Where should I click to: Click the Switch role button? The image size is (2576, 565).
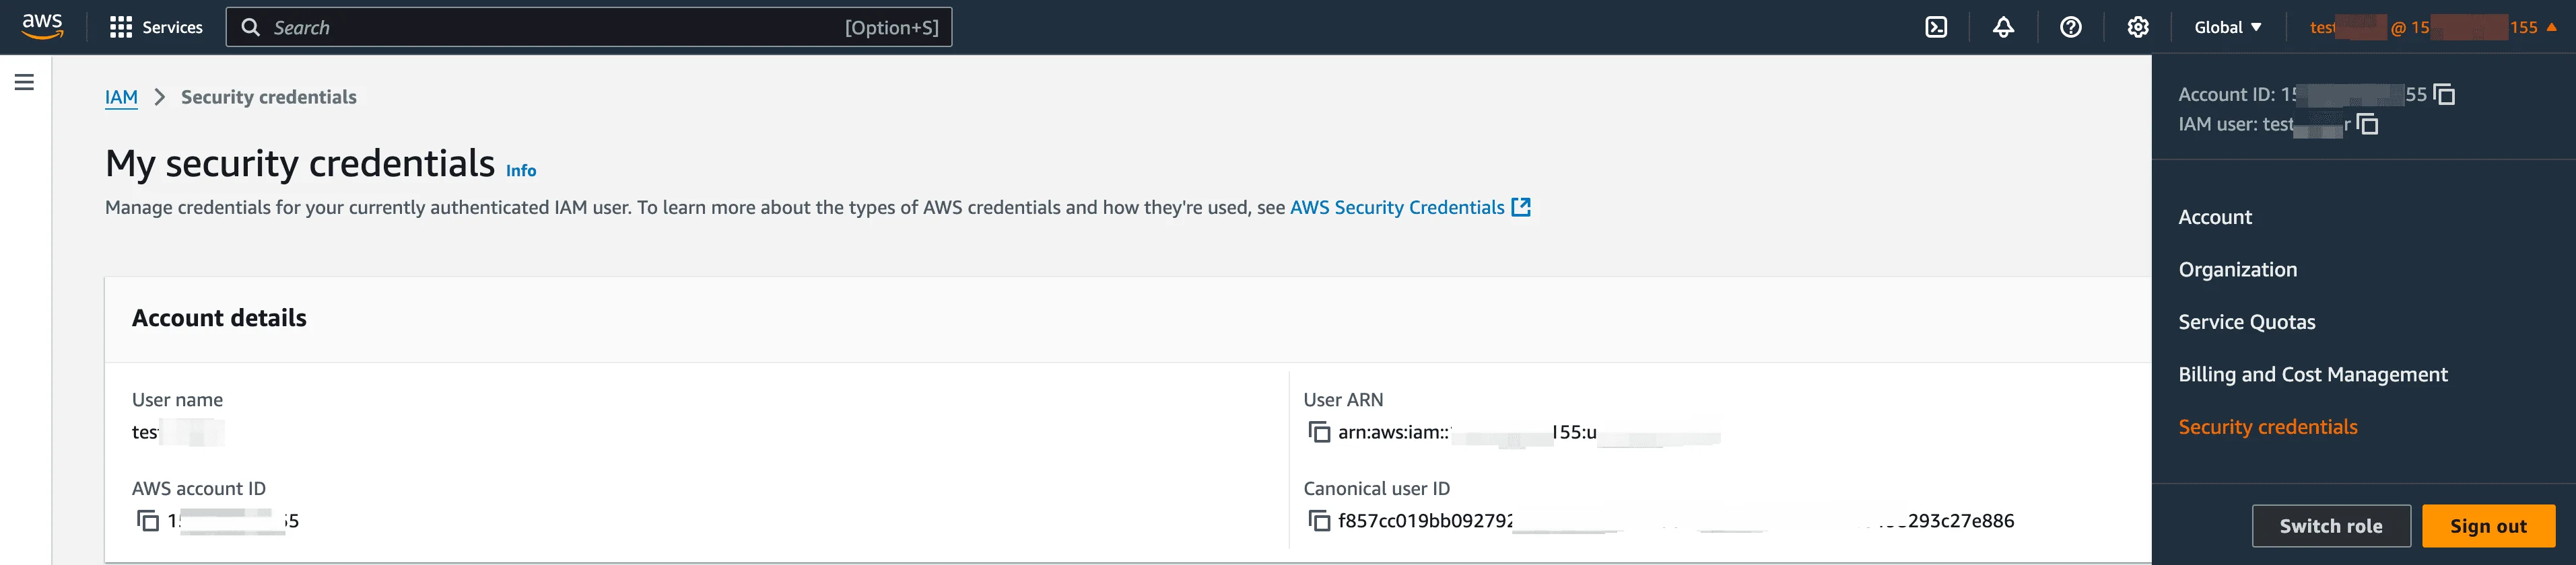[x=2330, y=526]
